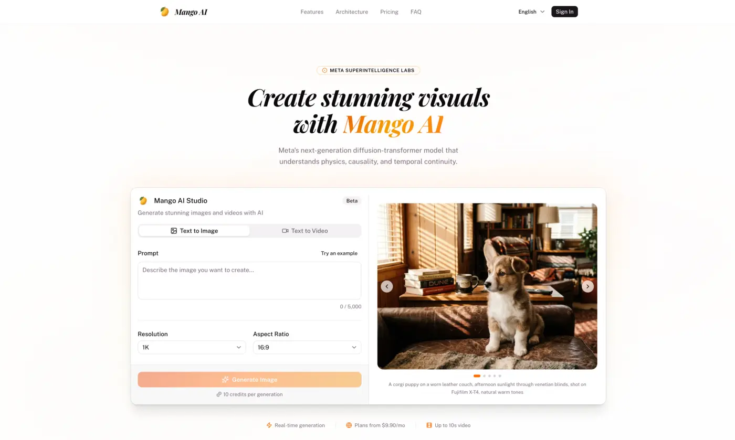Select the fourth carousel indicator dot
735x440 pixels.
pos(495,376)
